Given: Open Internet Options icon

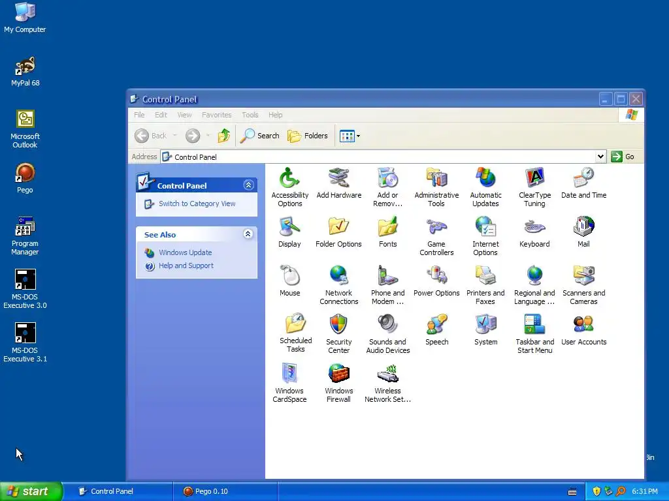Looking at the screenshot, I should click(485, 226).
